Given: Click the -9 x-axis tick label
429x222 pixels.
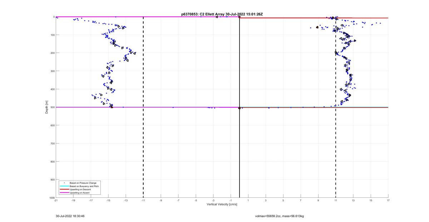Looking at the screenshot, I should tap(161, 200).
